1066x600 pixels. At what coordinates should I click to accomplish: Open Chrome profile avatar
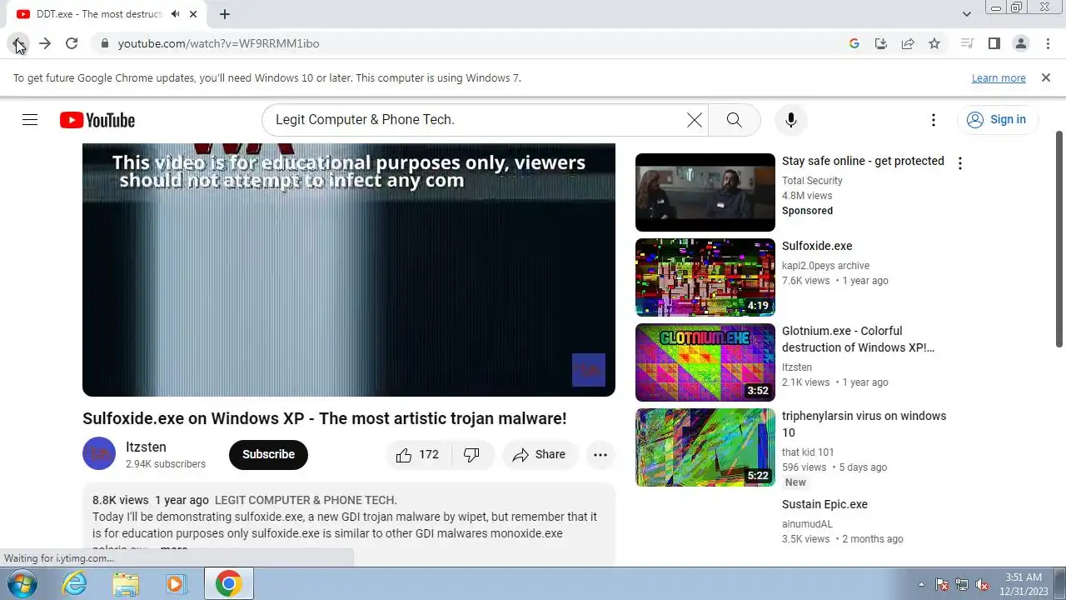point(1020,43)
